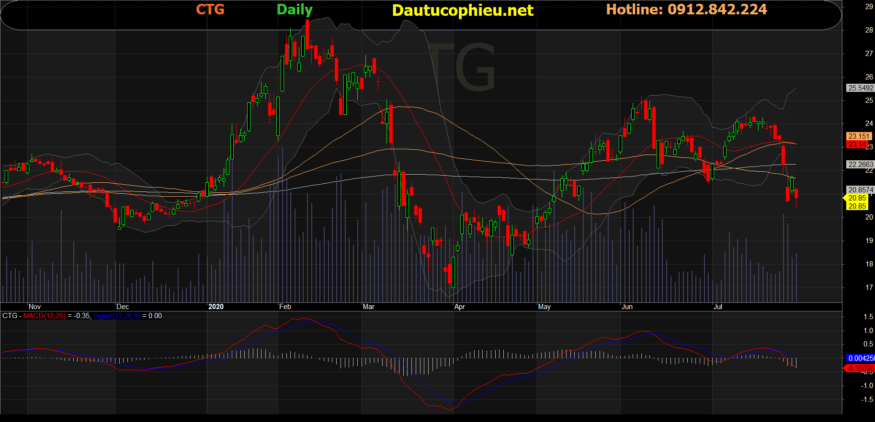Click the Jun month label on time axis
The height and width of the screenshot is (422, 875).
(627, 307)
